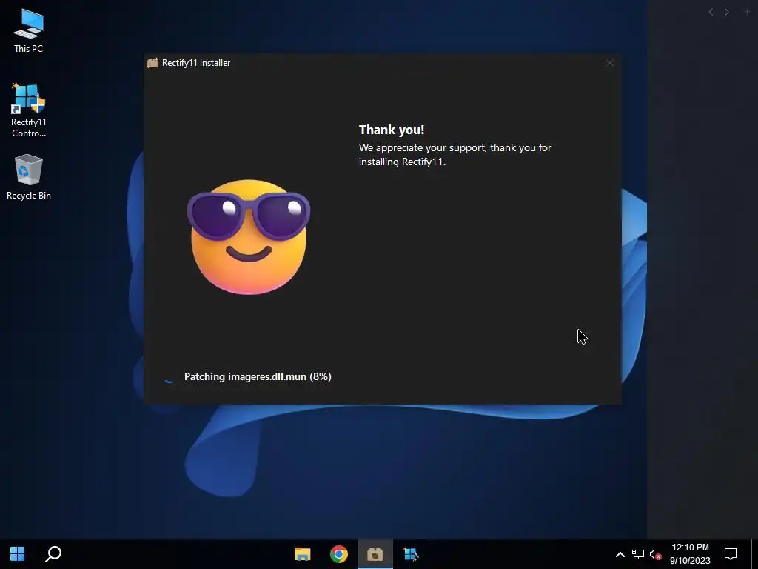
Task: Open Rectify11 Control Center desktop shortcut
Action: [29, 110]
